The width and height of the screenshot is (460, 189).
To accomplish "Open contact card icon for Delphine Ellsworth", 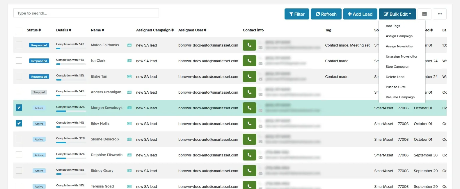I will (129, 155).
